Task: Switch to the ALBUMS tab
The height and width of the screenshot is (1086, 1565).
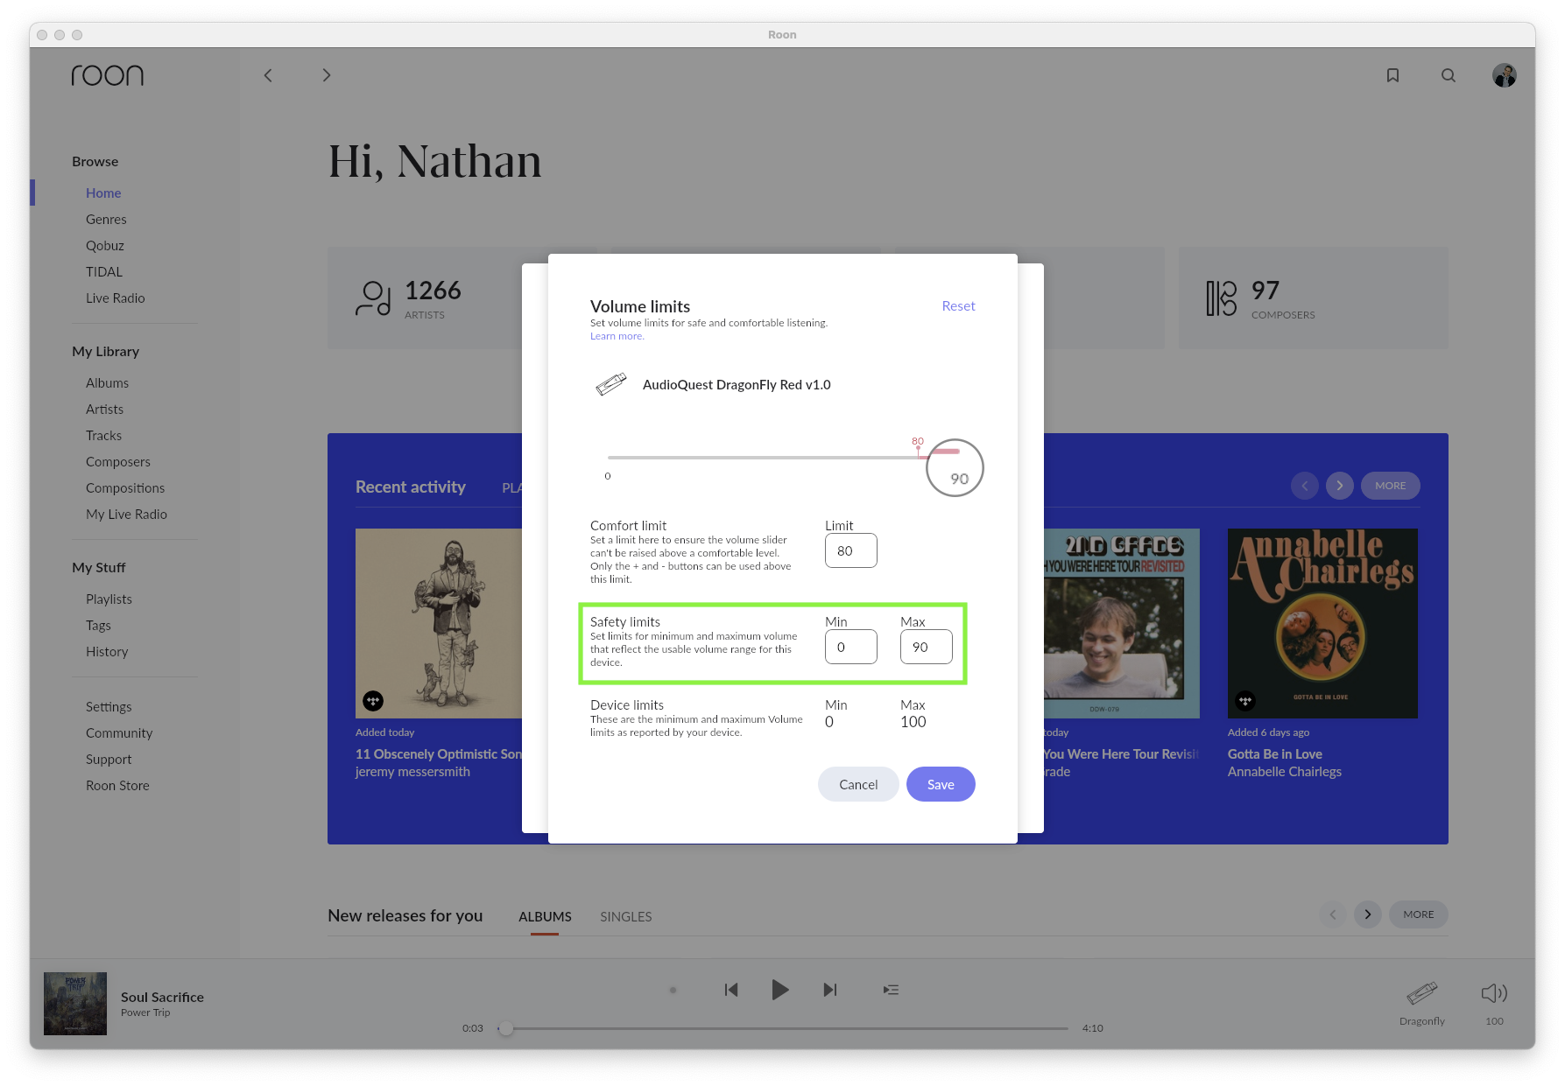Action: (x=545, y=916)
